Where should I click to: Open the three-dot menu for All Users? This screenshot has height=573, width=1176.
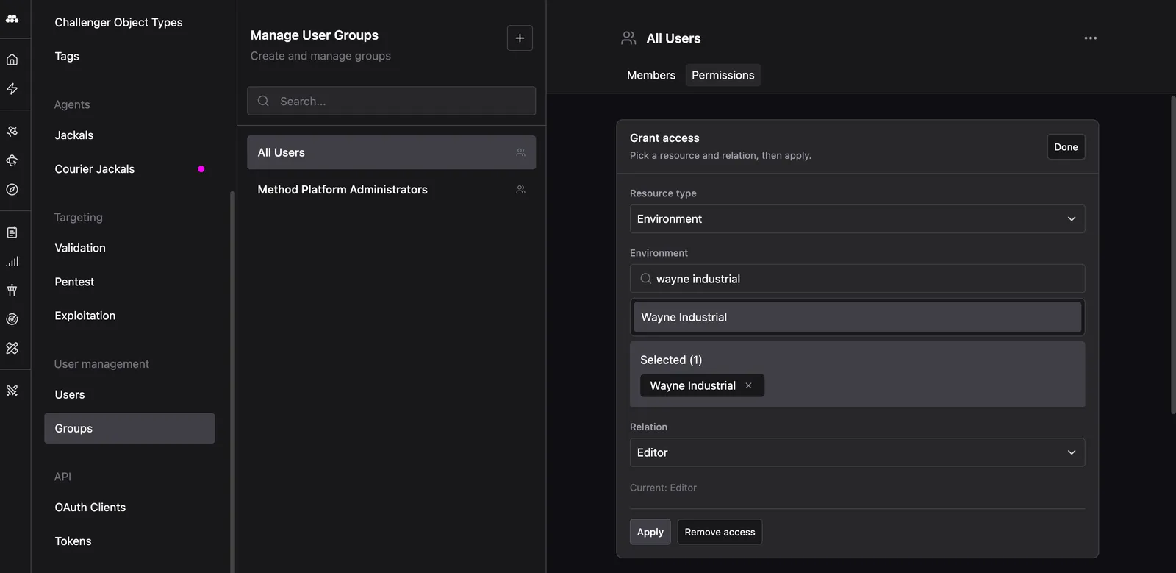click(x=1091, y=38)
